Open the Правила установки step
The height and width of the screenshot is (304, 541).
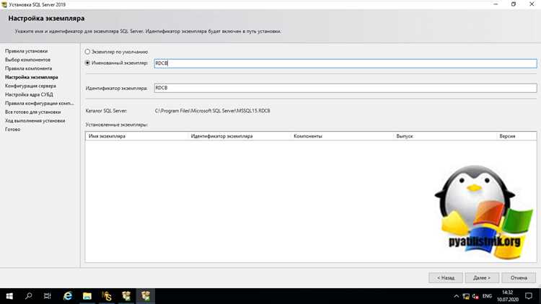pos(26,51)
